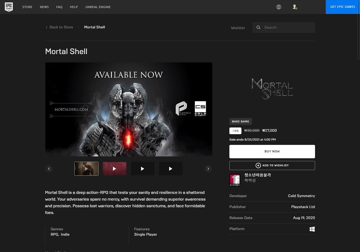This screenshot has width=360, height=252.
Task: Click the Epic Games logo
Action: tap(9, 7)
